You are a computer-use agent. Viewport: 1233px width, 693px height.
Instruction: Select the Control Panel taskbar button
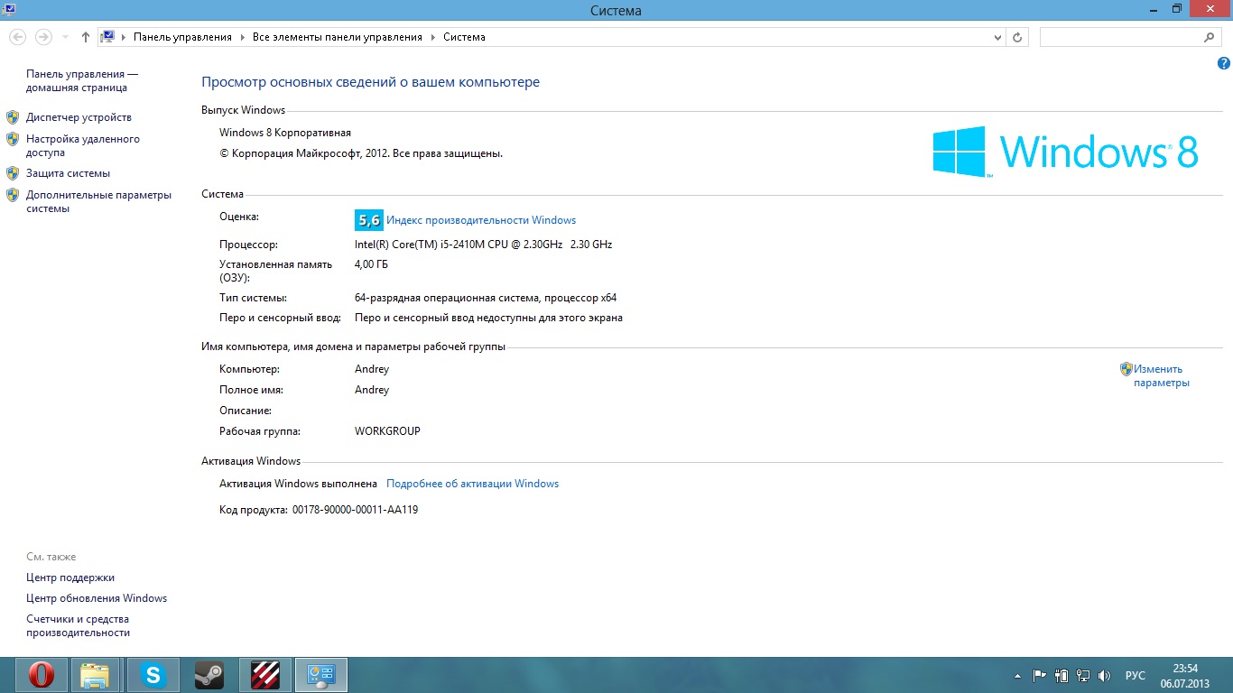[321, 675]
